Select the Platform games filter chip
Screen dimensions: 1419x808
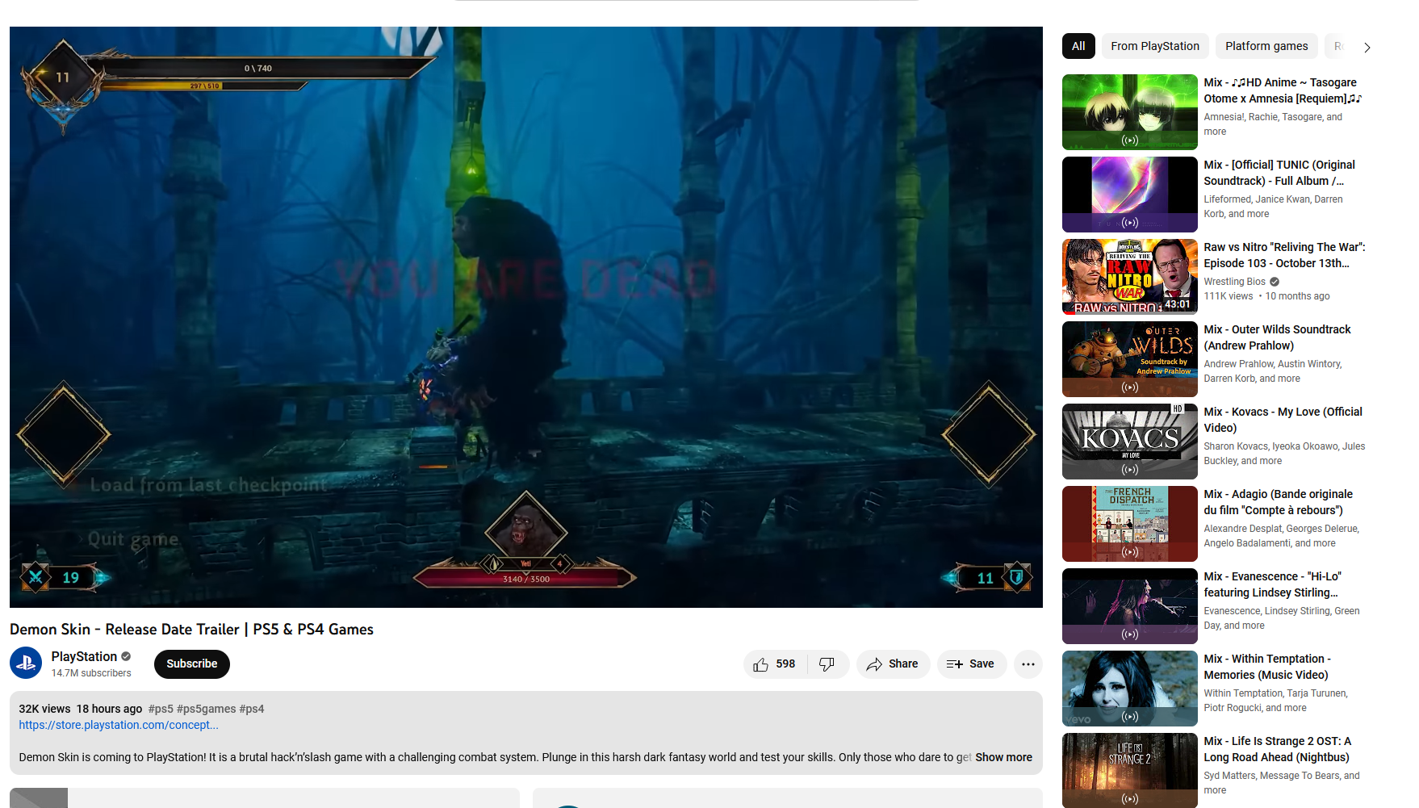1266,46
